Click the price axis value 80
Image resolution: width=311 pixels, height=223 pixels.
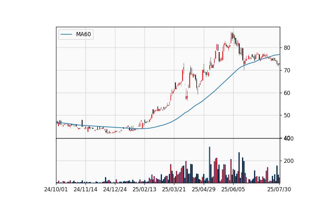click(287, 48)
